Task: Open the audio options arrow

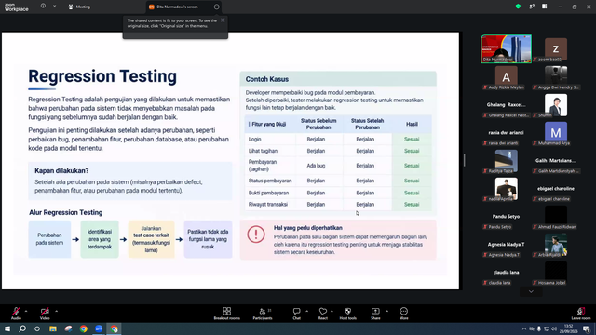Action: tap(26, 311)
